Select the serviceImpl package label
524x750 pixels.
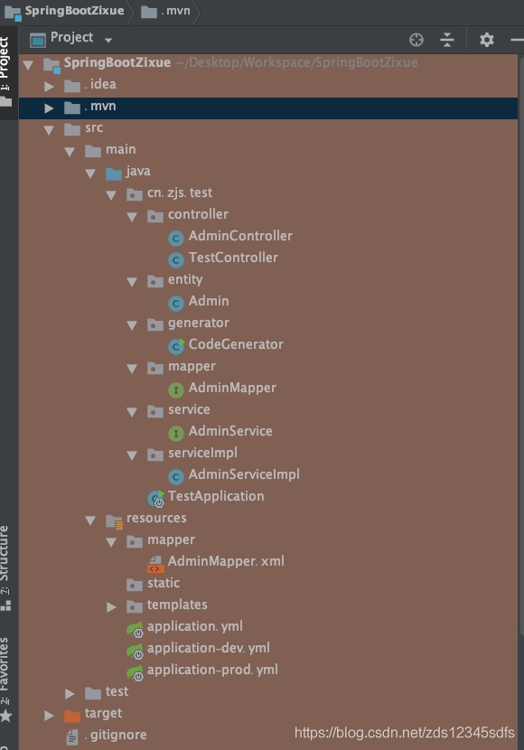(202, 453)
